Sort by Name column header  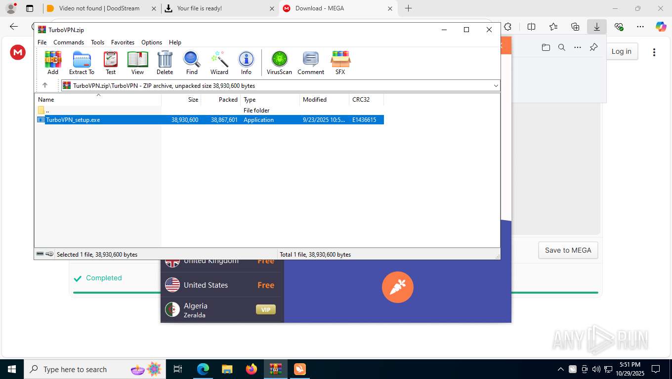(x=98, y=99)
